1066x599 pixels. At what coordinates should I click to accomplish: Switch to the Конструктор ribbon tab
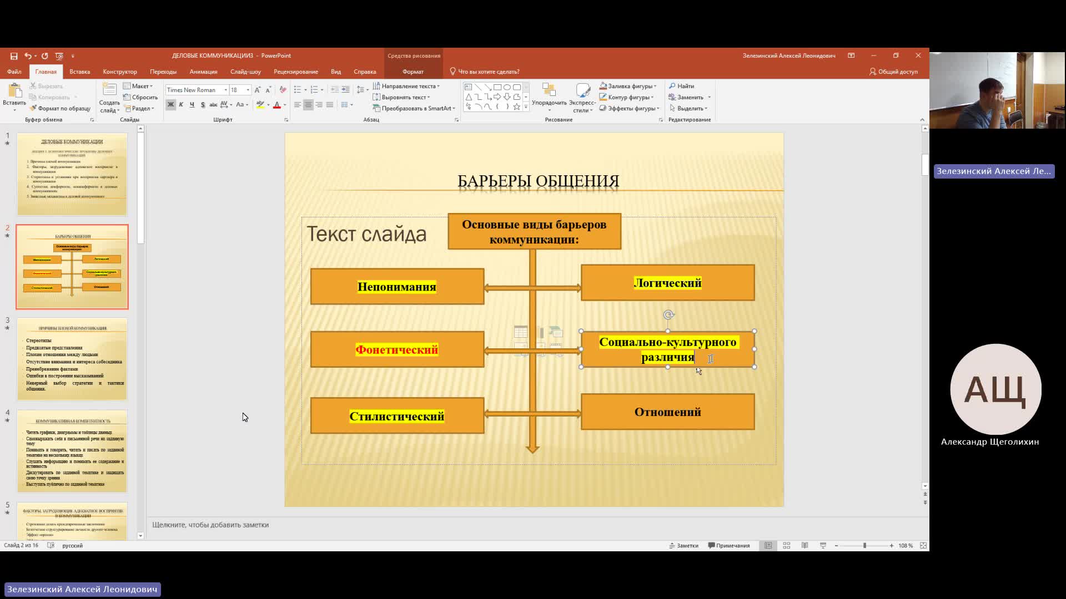[120, 72]
